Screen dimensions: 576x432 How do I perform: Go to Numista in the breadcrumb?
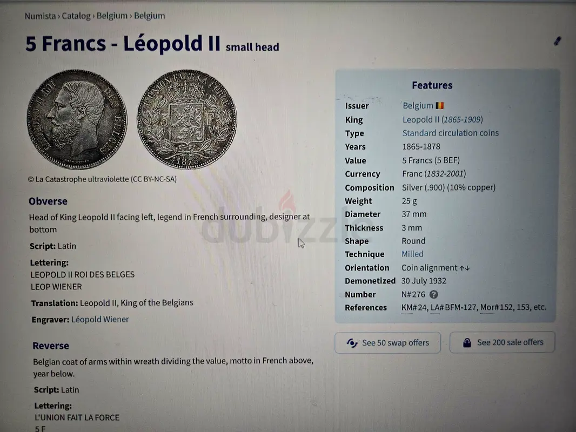[x=40, y=16]
